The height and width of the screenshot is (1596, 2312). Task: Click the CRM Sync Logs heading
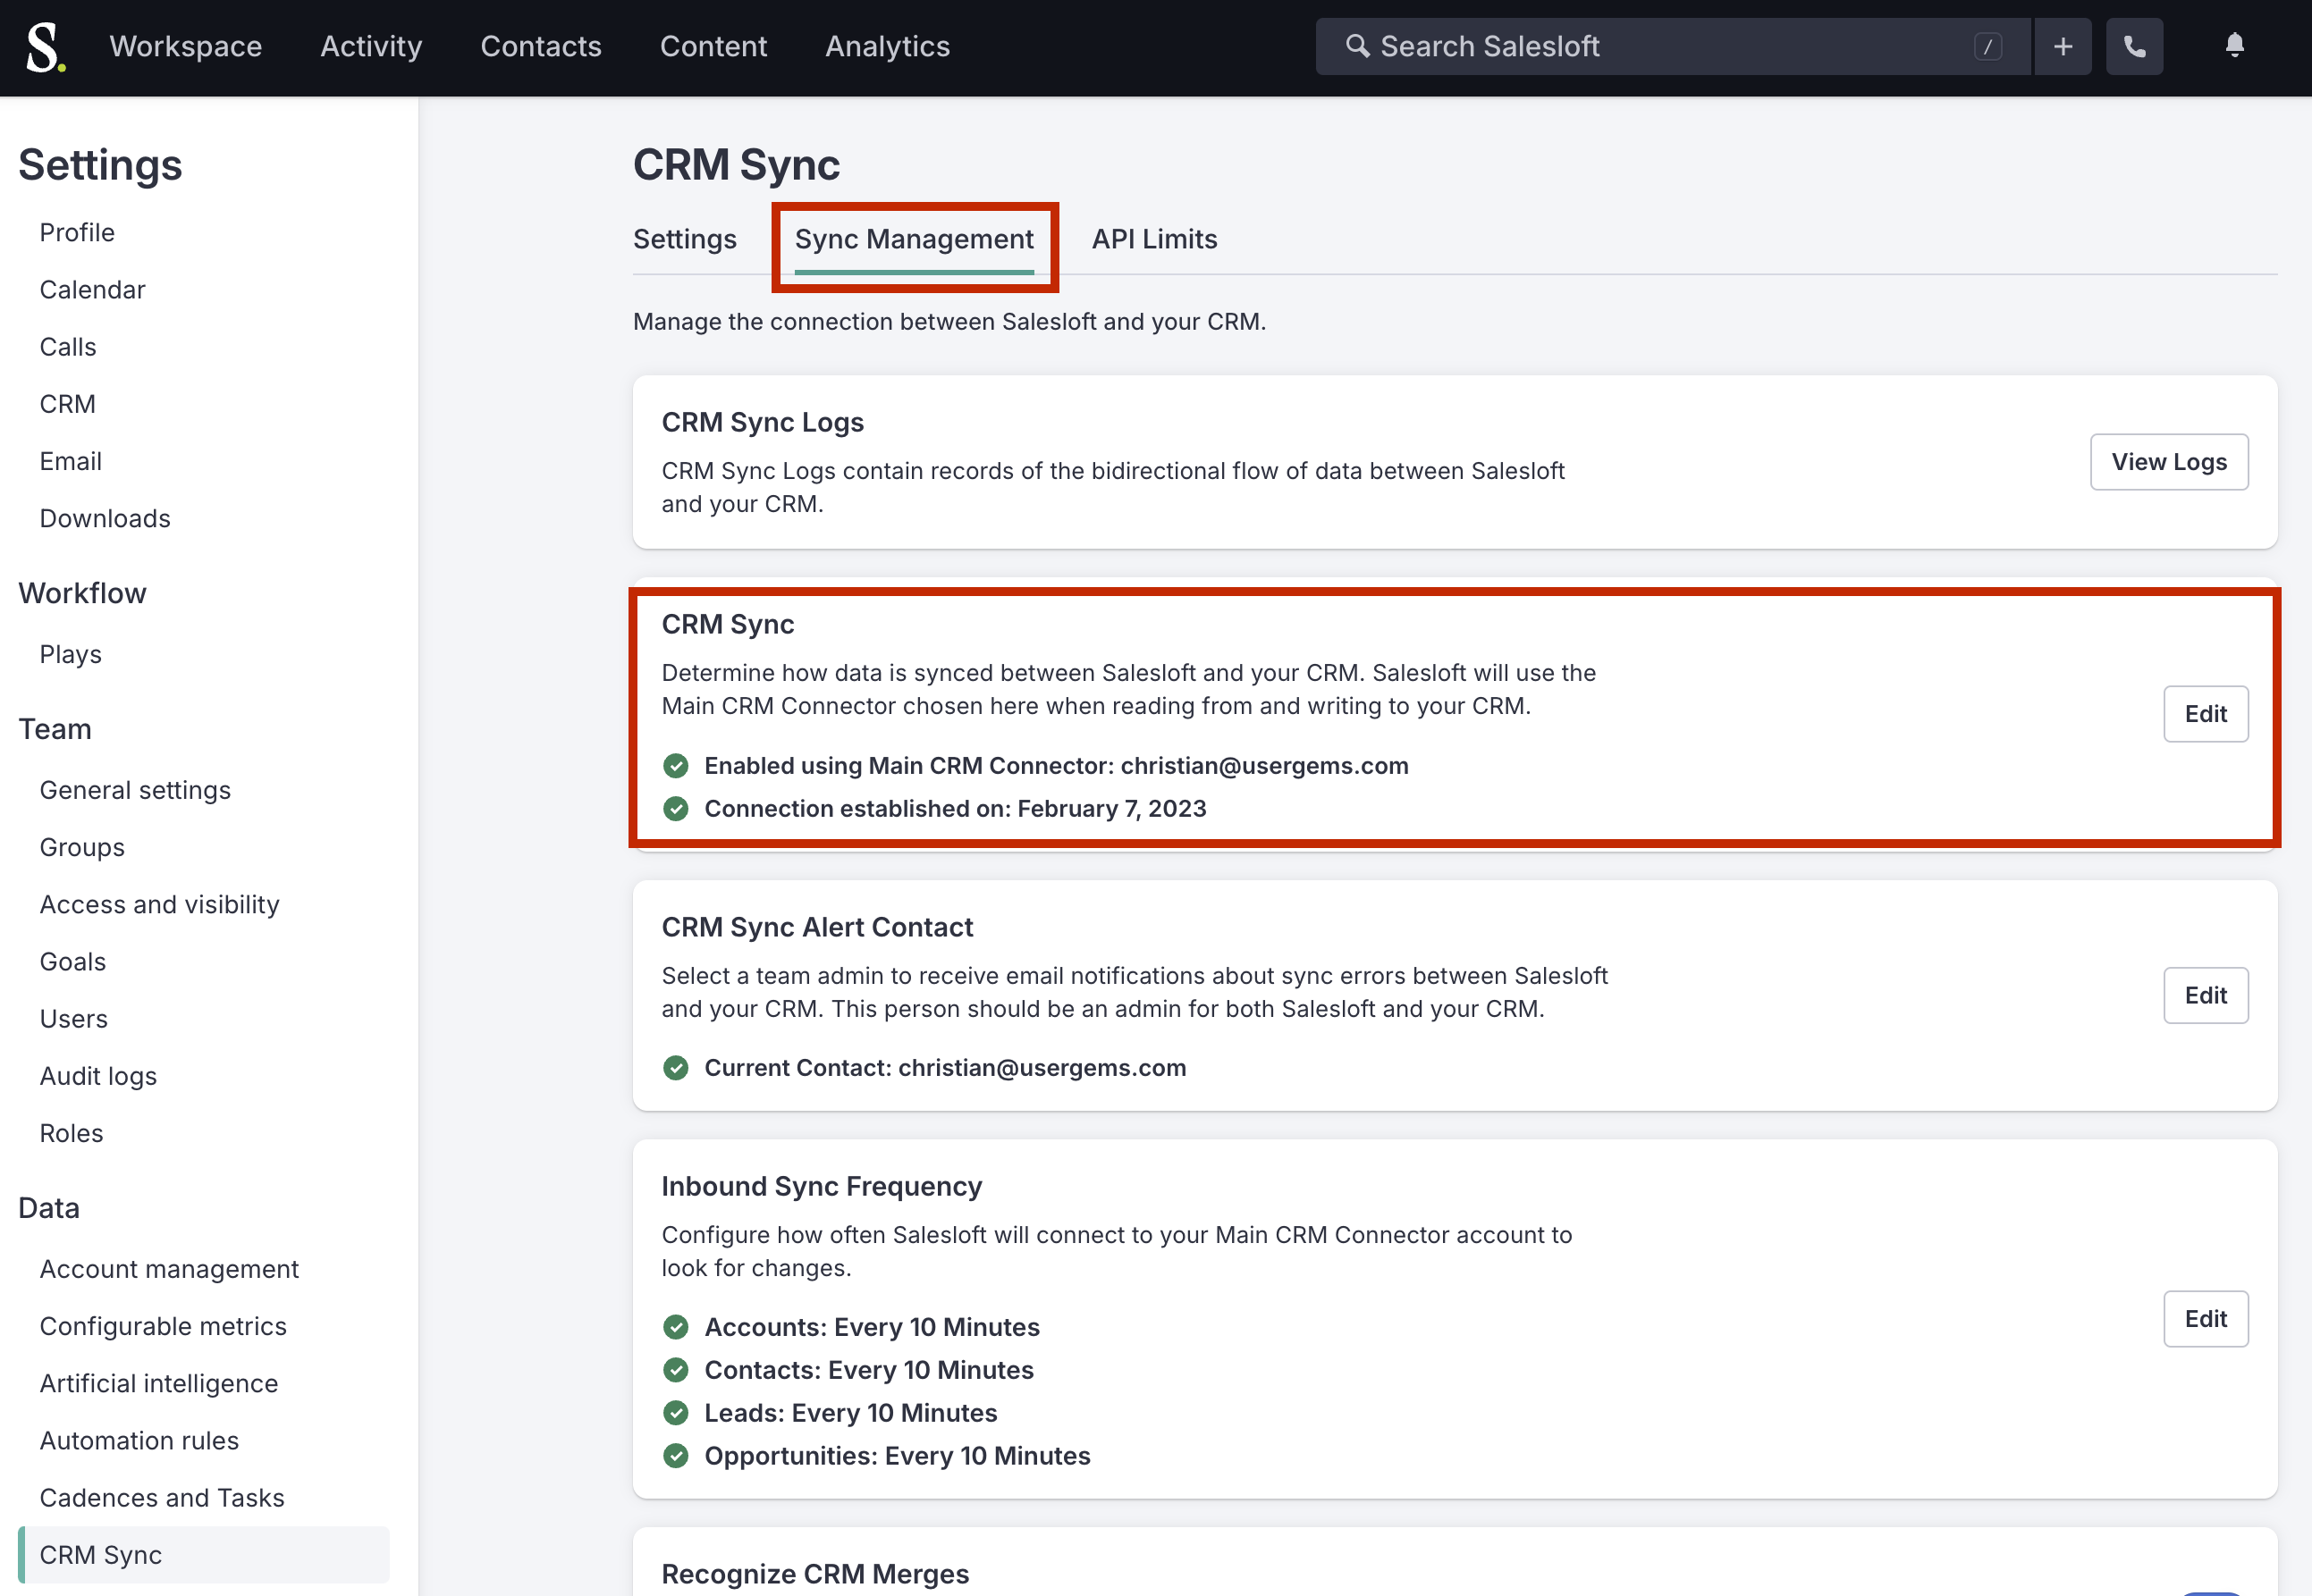(x=763, y=422)
